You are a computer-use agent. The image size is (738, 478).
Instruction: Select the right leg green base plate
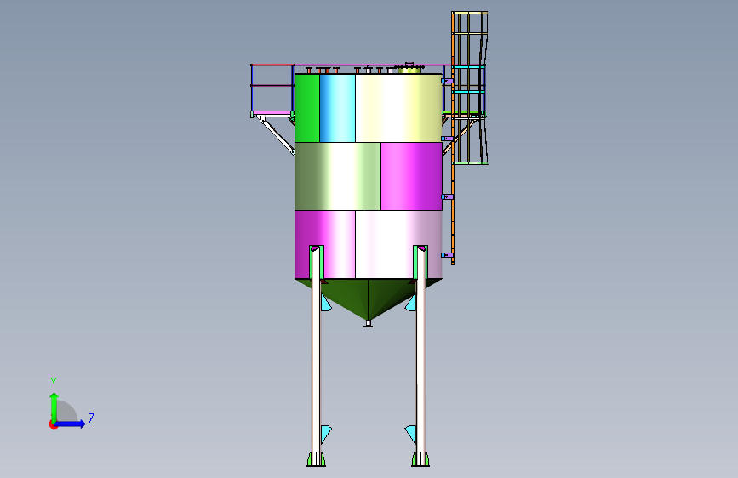pyautogui.click(x=420, y=459)
